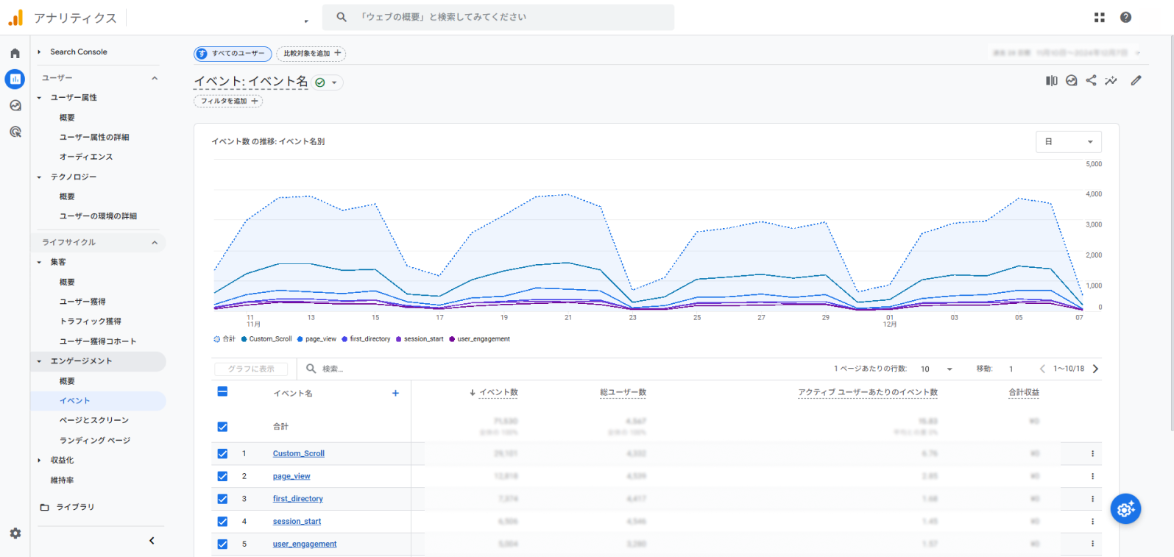Edit the report with pencil icon
The image size is (1174, 557).
point(1136,80)
